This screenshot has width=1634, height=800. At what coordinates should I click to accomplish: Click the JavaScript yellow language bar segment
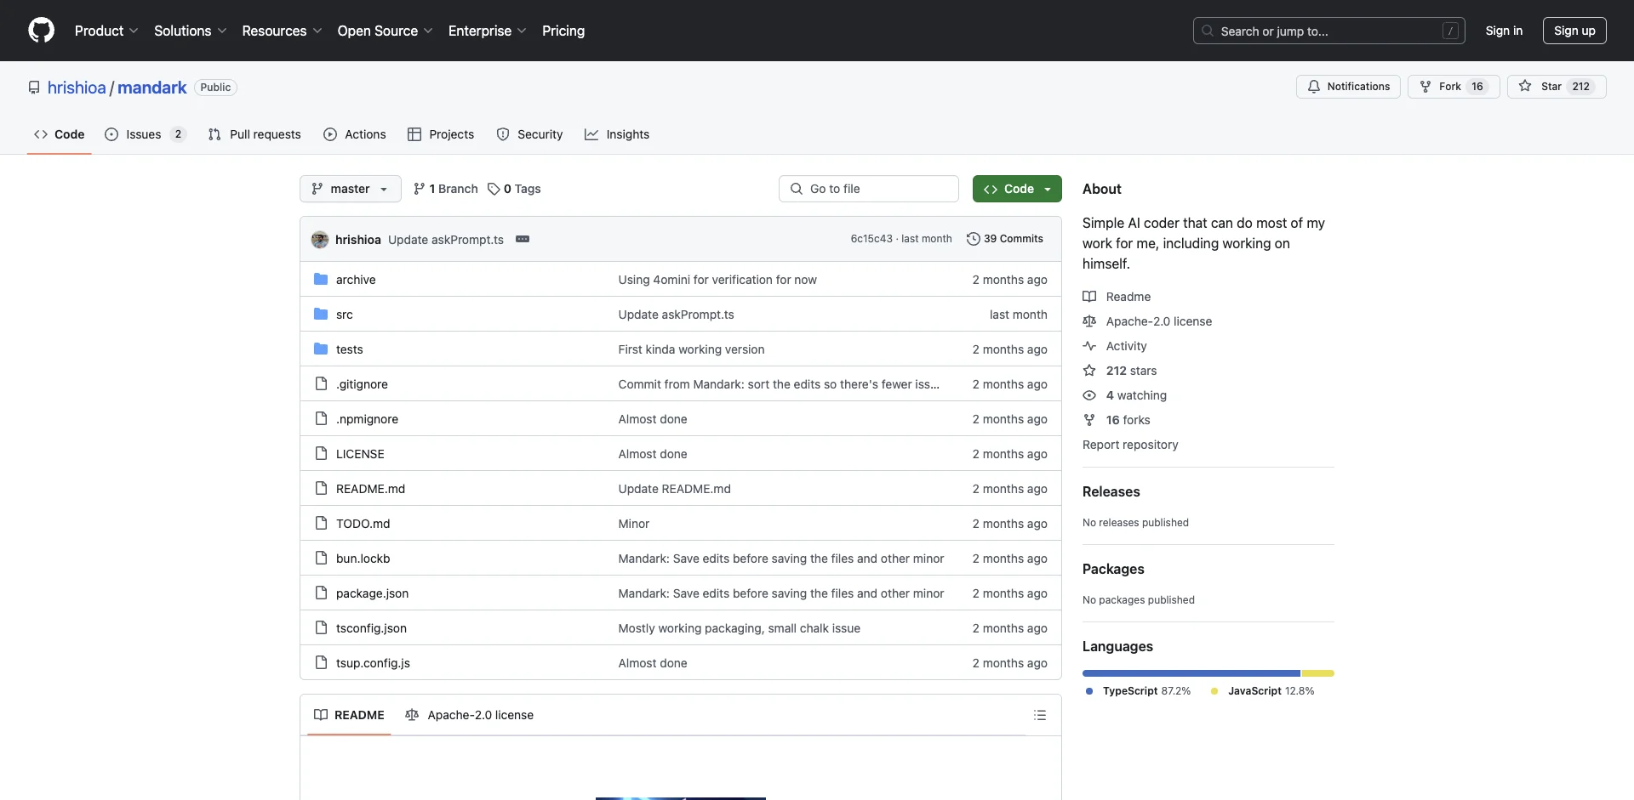pyautogui.click(x=1318, y=673)
